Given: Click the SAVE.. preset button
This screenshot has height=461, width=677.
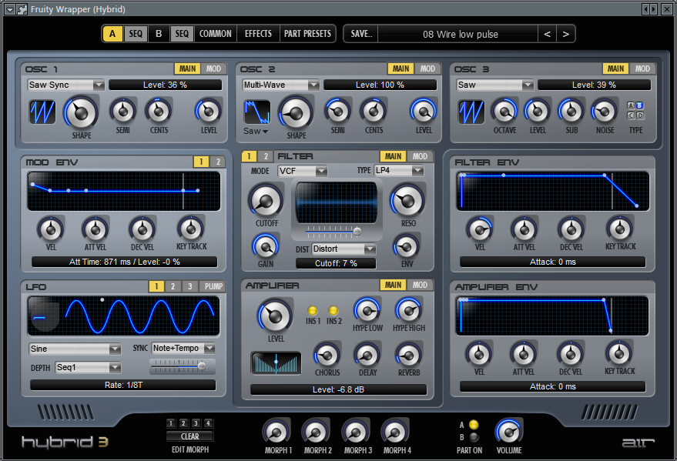Looking at the screenshot, I should (x=361, y=34).
